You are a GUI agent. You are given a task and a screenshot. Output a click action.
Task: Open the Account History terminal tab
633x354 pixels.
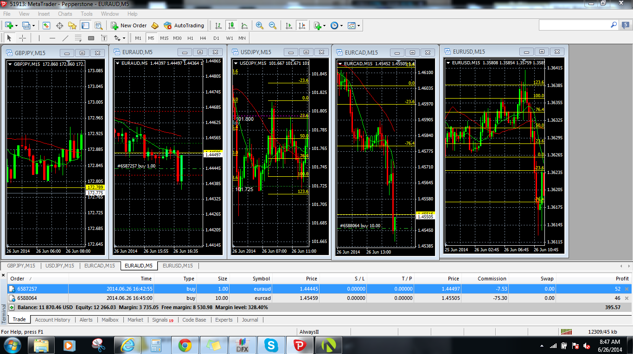coord(52,320)
